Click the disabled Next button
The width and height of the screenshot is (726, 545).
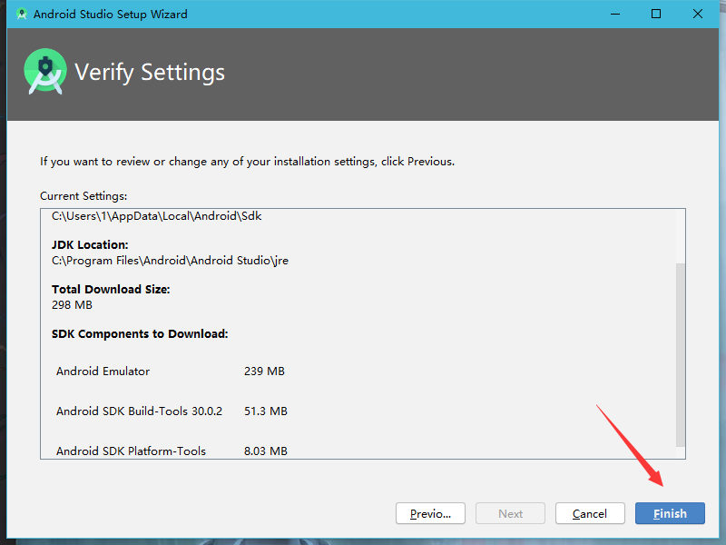click(510, 513)
